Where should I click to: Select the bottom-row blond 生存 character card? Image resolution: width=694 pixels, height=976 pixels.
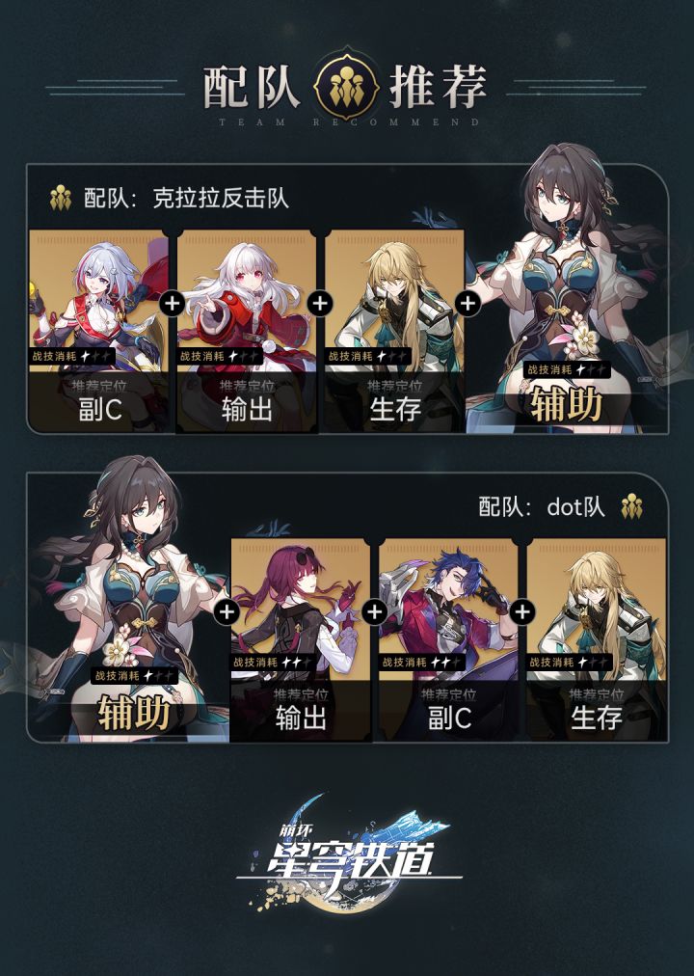[597, 639]
